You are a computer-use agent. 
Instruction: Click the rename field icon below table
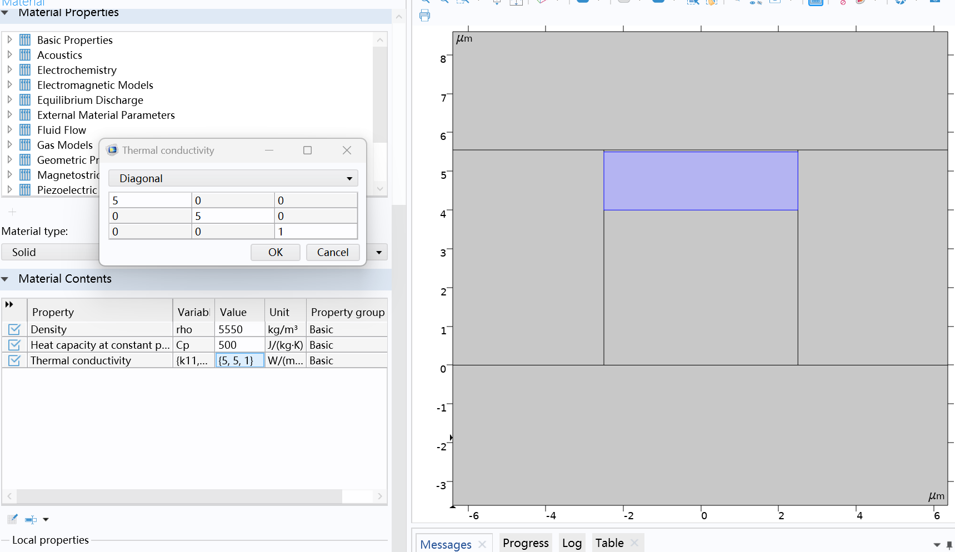31,520
